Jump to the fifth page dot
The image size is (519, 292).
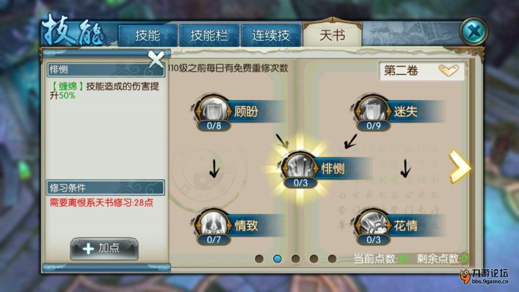(332, 259)
